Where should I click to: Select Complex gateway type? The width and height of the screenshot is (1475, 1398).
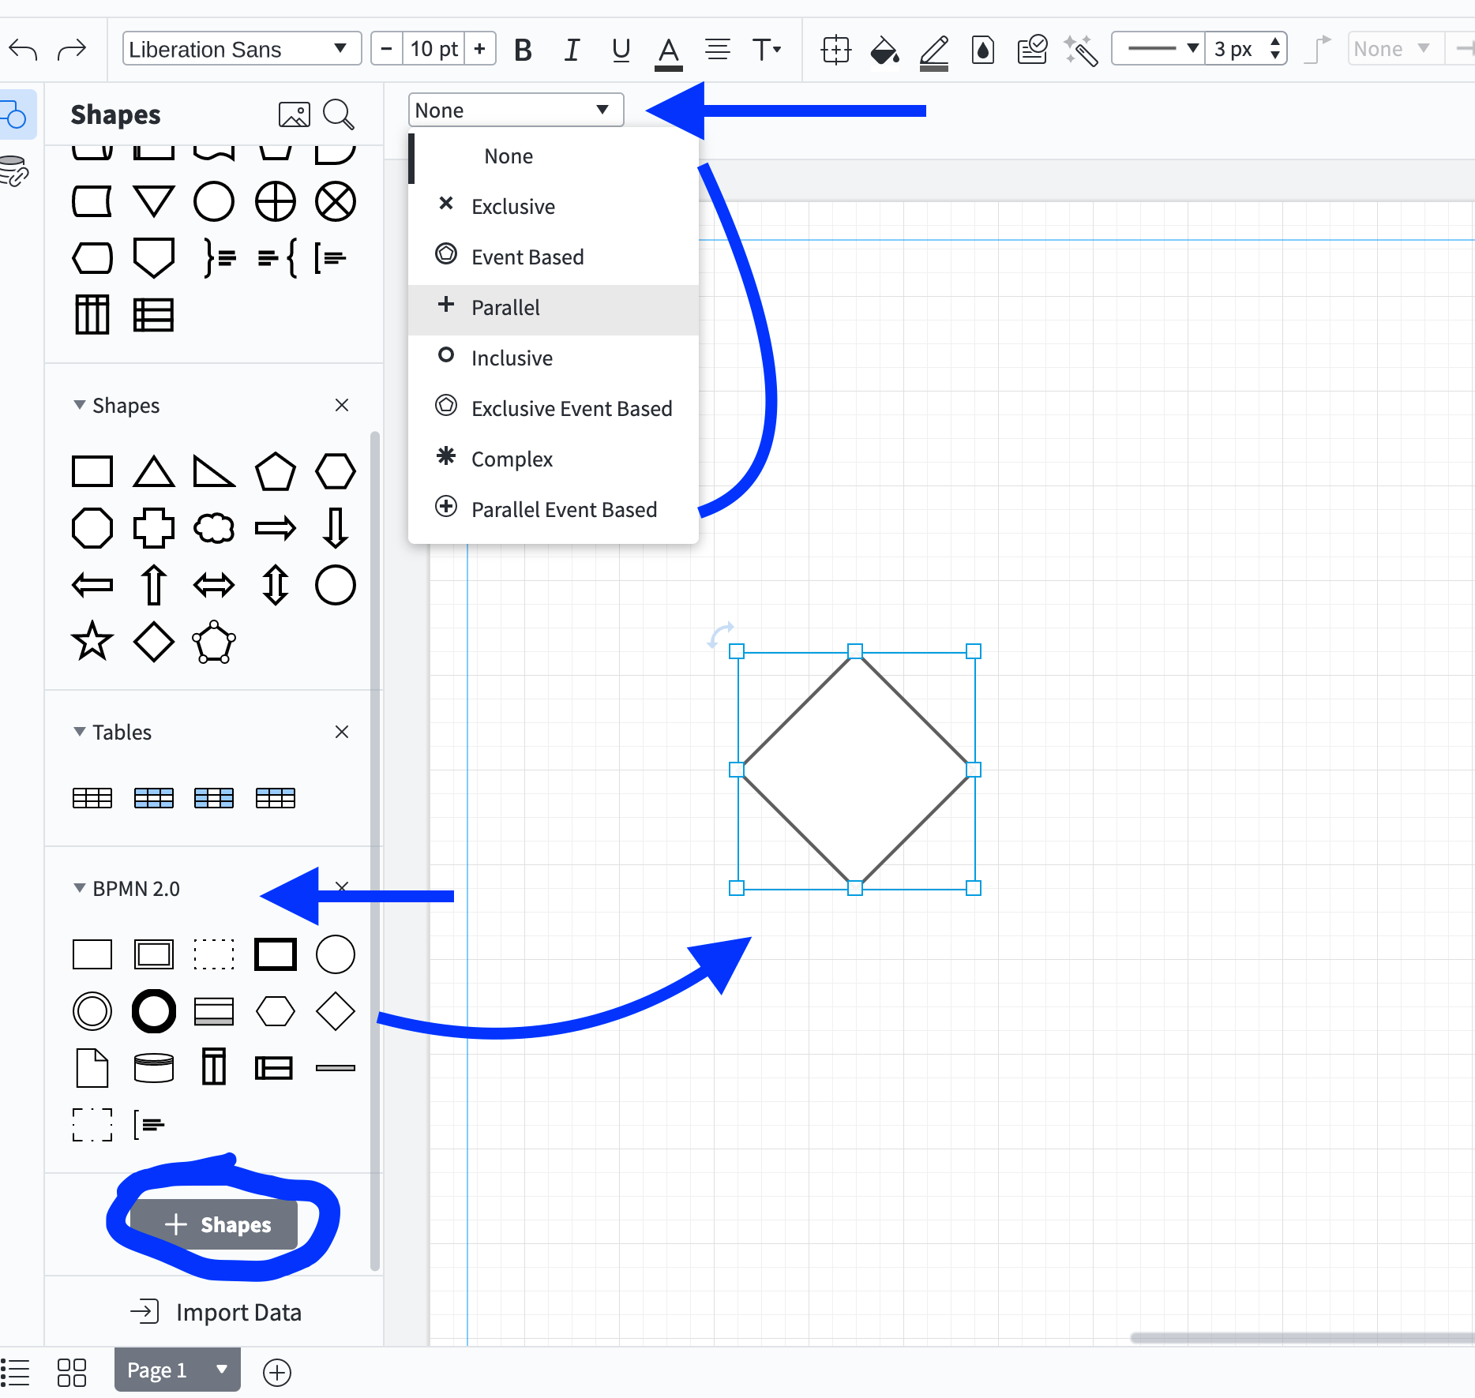pos(554,459)
